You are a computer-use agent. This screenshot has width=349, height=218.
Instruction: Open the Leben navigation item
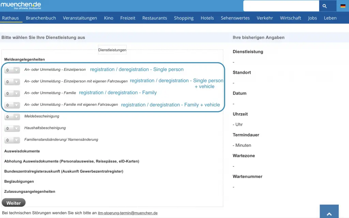[x=330, y=18]
